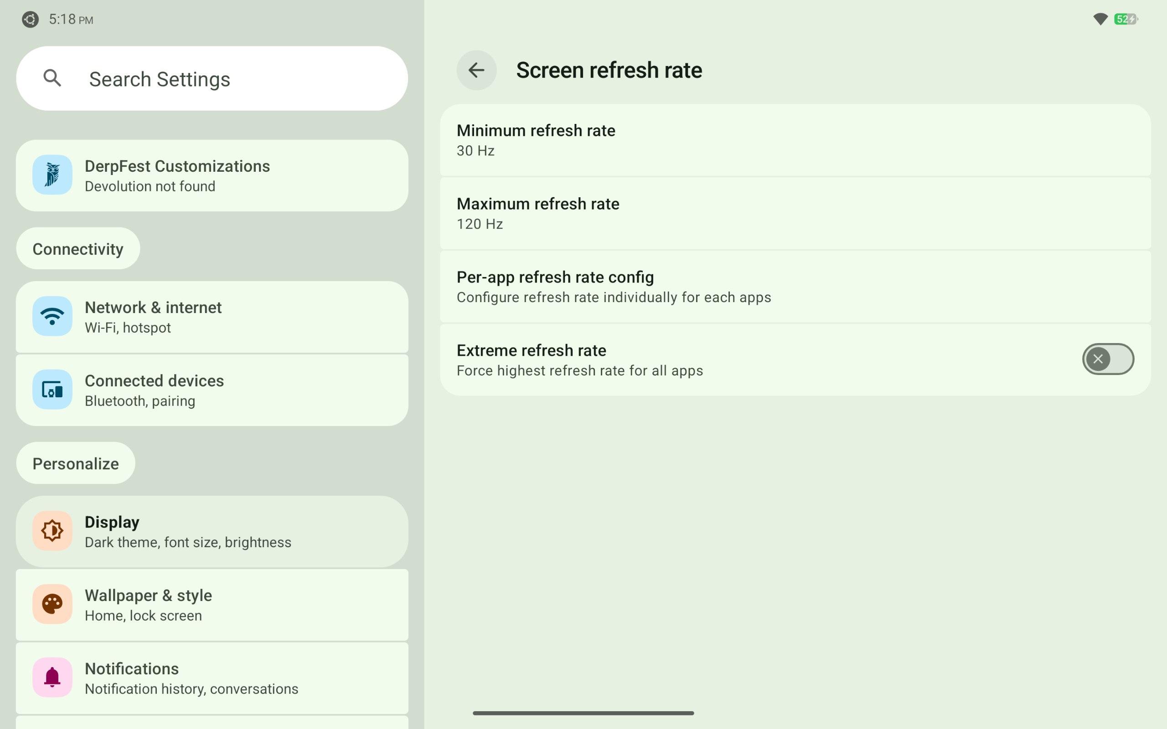Image resolution: width=1167 pixels, height=729 pixels.
Task: Enable the Extreme refresh rate switch
Action: (x=1108, y=359)
